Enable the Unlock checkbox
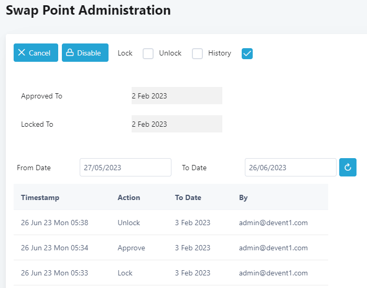The image size is (367, 288). (x=197, y=53)
